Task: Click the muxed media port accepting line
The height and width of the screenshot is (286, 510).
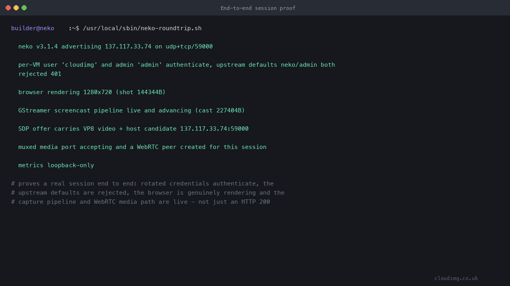Action: click(142, 147)
